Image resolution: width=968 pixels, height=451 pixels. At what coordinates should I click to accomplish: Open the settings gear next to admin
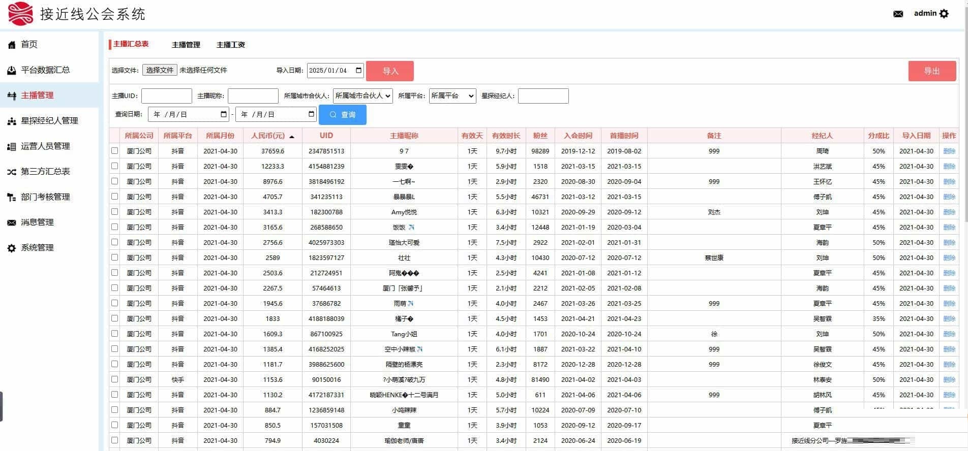click(x=944, y=14)
